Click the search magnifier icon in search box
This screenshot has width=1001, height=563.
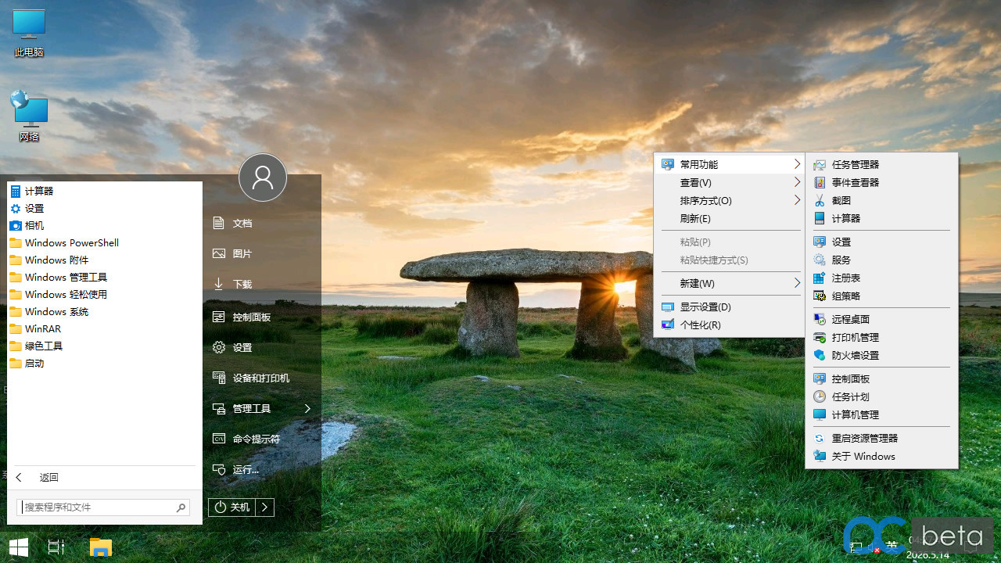[181, 507]
